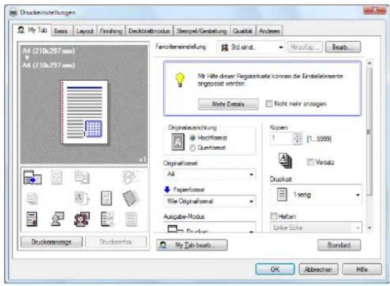Click the printer icon with blue arrow
This screenshot has width=390, height=286.
(x=32, y=178)
